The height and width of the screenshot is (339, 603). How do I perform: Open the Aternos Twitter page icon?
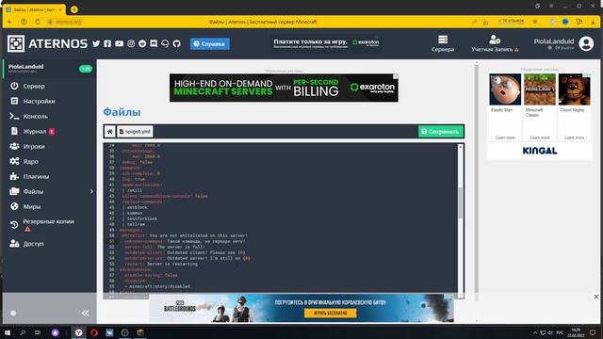[x=96, y=43]
